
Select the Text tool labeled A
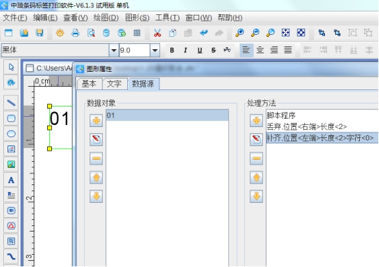11,180
